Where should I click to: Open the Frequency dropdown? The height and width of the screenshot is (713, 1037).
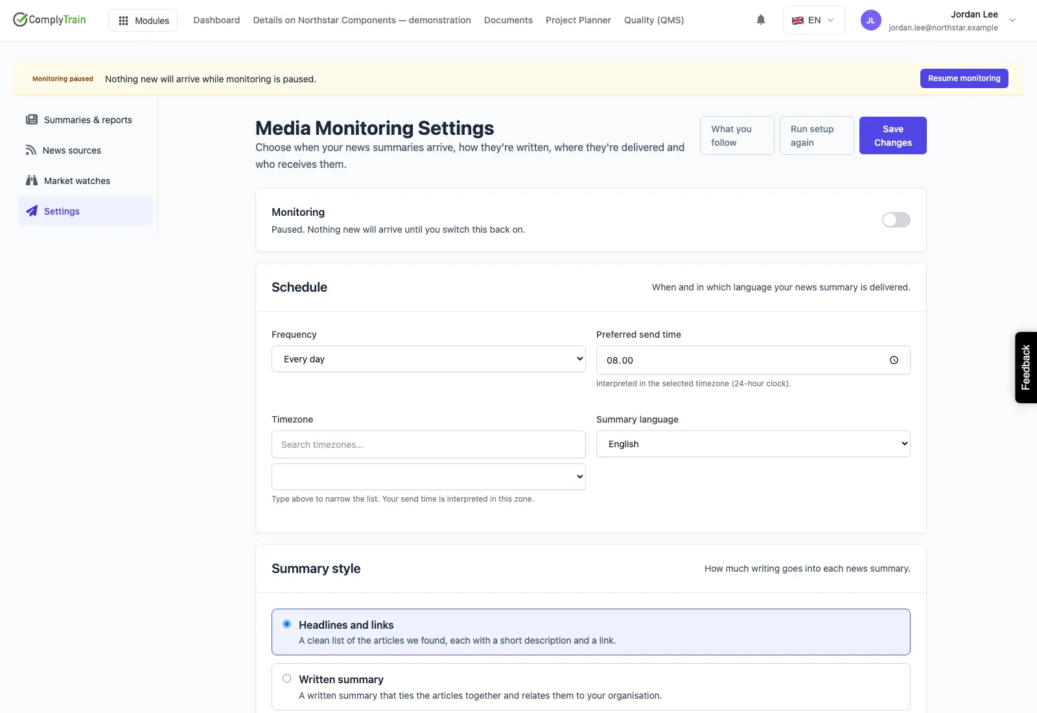click(x=428, y=359)
